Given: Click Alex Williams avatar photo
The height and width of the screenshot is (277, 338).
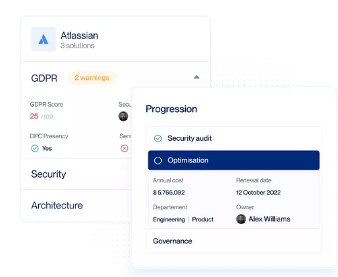Looking at the screenshot, I should [x=241, y=219].
